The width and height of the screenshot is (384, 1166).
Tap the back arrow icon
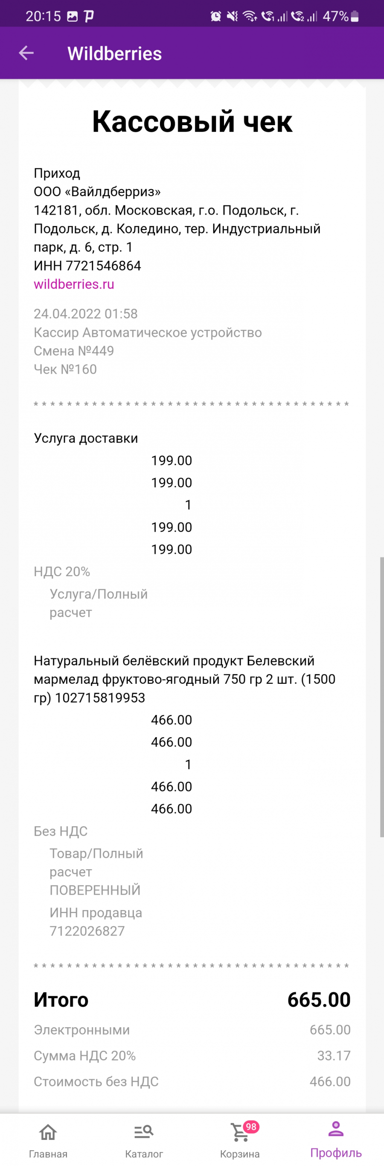(26, 53)
